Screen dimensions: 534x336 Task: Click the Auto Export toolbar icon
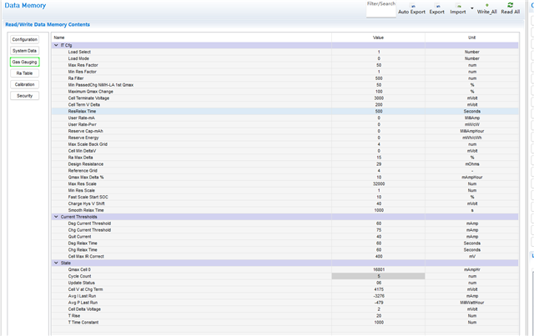tap(411, 9)
